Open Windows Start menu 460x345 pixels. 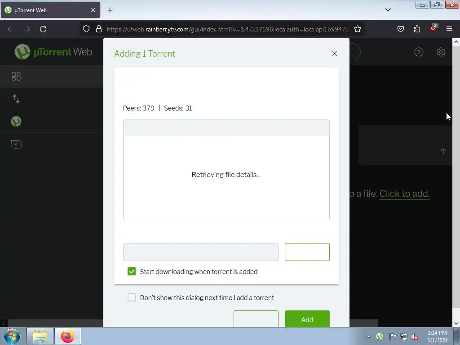(x=12, y=336)
